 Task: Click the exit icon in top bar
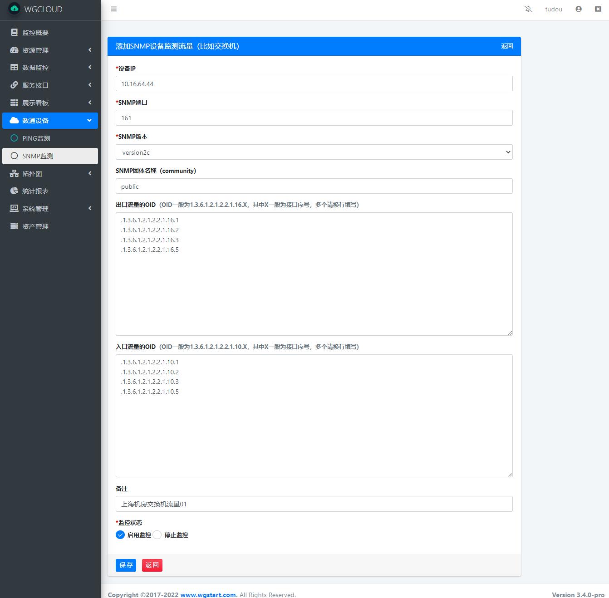coord(598,9)
